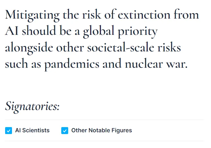This screenshot has width=211, height=148.
Task: Click the Signatories heading
Action: point(32,107)
